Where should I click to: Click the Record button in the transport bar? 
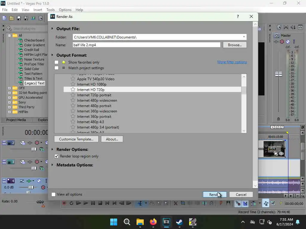(64, 203)
